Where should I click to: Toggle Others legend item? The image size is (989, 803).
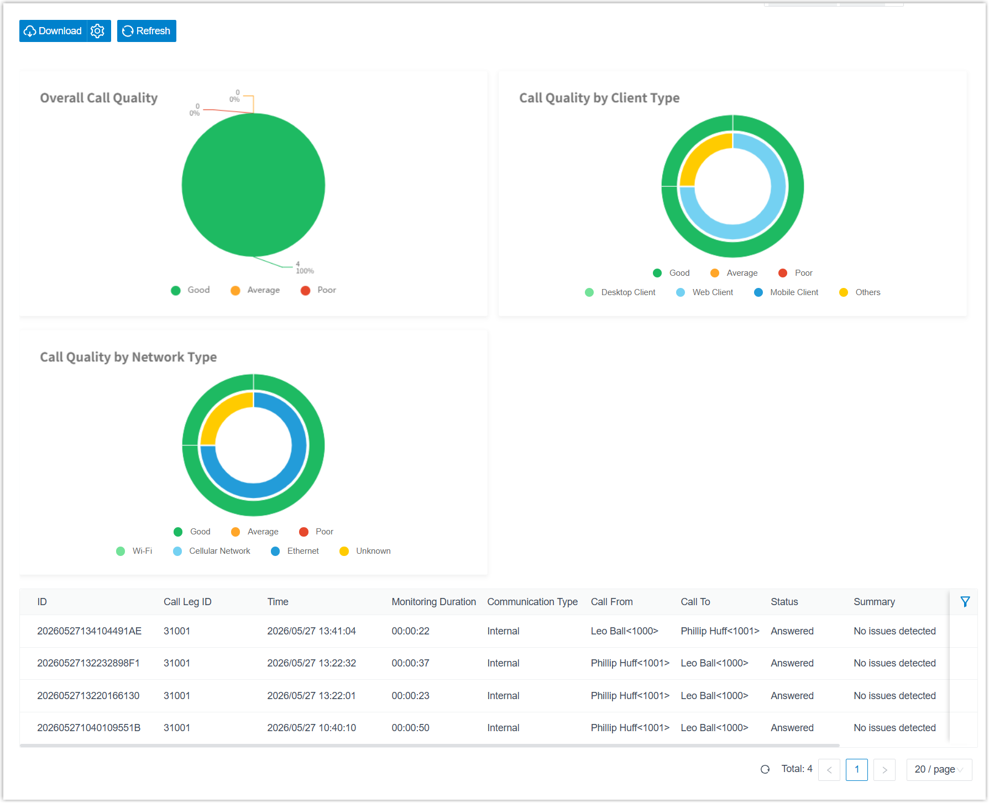tap(860, 292)
